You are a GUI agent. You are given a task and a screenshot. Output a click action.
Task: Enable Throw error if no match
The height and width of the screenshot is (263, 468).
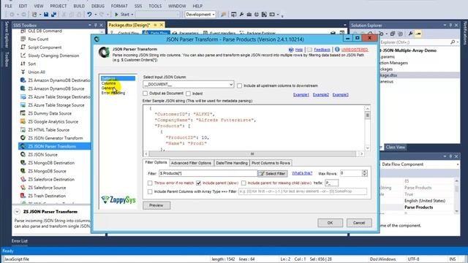click(x=150, y=183)
